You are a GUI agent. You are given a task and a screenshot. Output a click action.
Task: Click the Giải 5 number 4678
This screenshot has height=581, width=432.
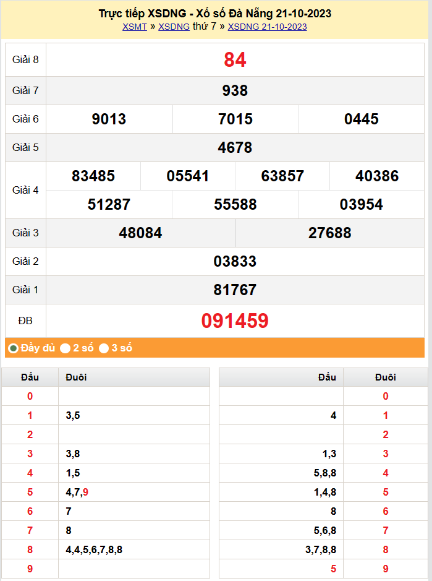[x=235, y=148]
